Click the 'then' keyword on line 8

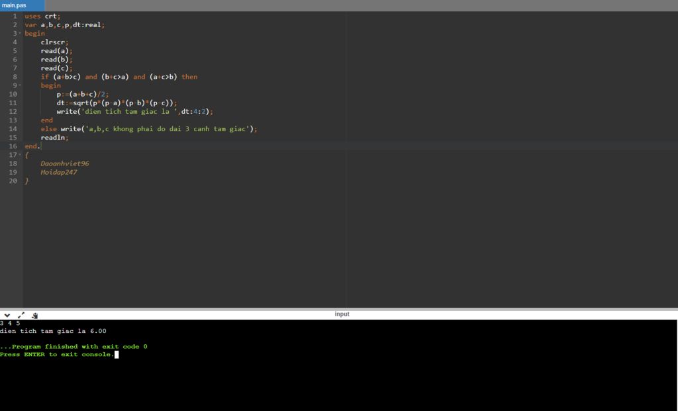(189, 77)
